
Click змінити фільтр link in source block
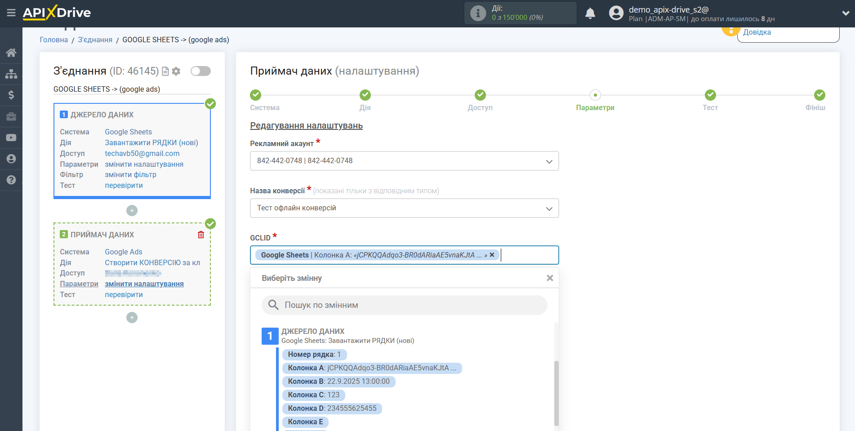tap(130, 175)
